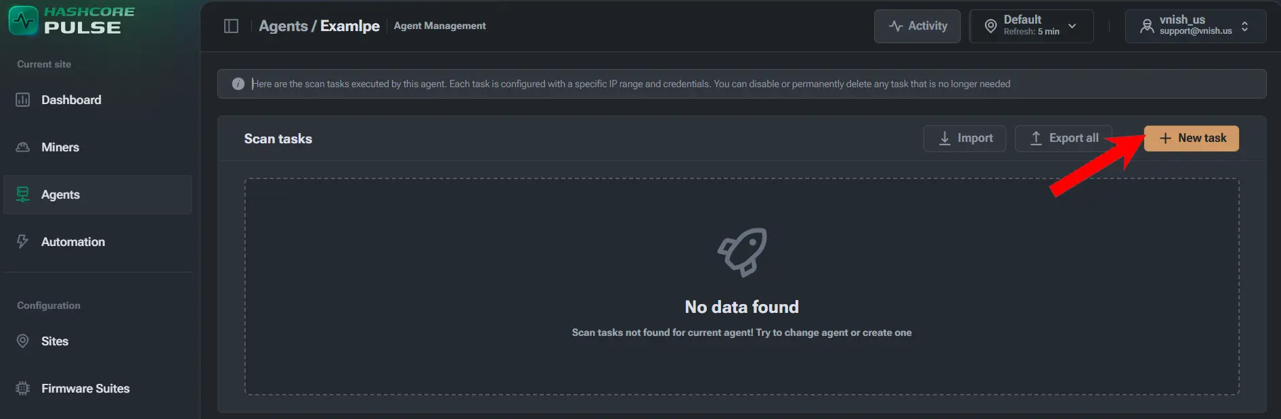Expand the Default site dropdown
The image size is (1281, 419).
tap(1032, 26)
